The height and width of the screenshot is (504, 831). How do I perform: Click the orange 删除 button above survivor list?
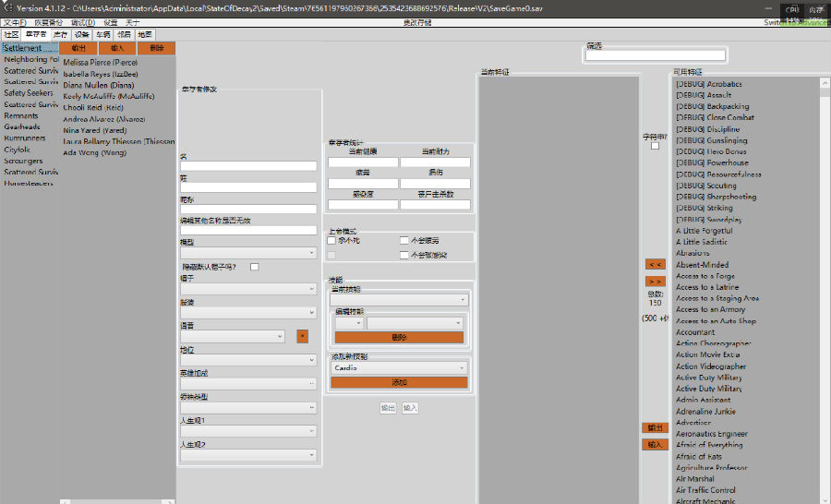(156, 48)
